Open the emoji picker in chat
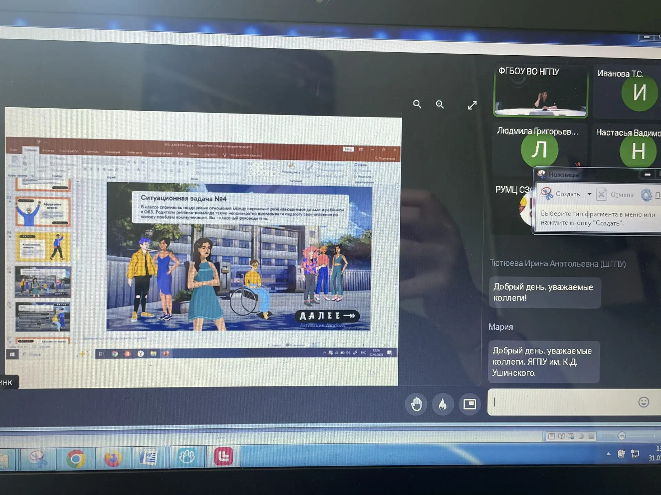Screen dimensions: 661x495 (x=643, y=402)
